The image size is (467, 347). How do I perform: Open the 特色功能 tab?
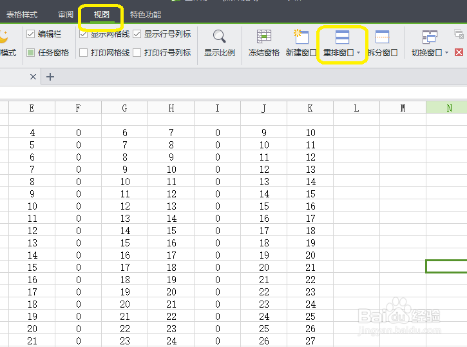146,14
